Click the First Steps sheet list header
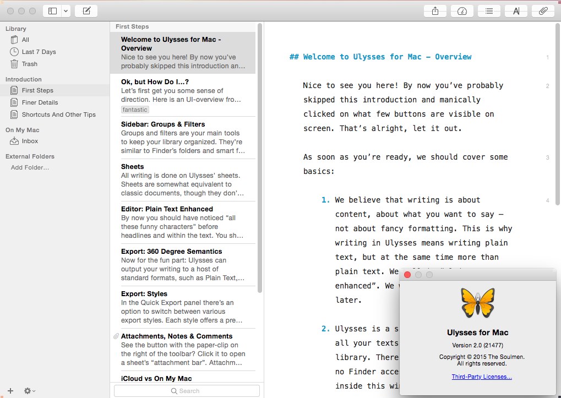The height and width of the screenshot is (398, 561). coord(132,26)
